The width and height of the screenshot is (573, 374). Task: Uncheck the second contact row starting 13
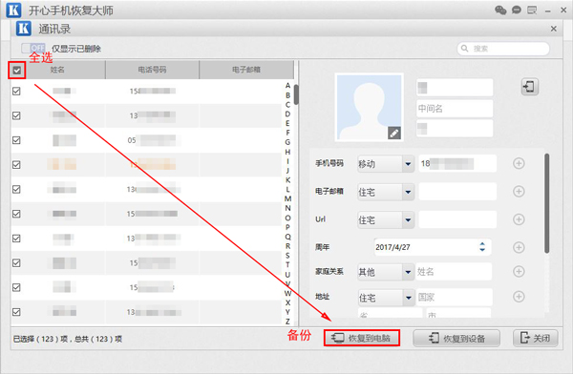pyautogui.click(x=16, y=115)
